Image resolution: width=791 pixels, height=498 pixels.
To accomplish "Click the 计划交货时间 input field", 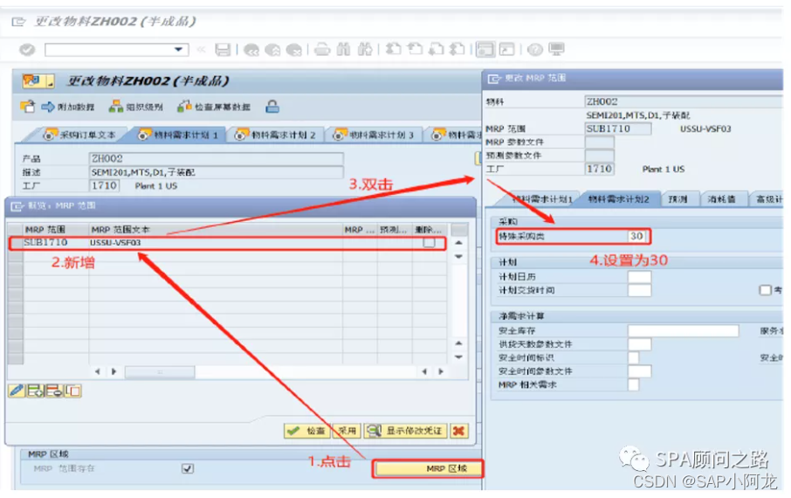I will pos(639,290).
